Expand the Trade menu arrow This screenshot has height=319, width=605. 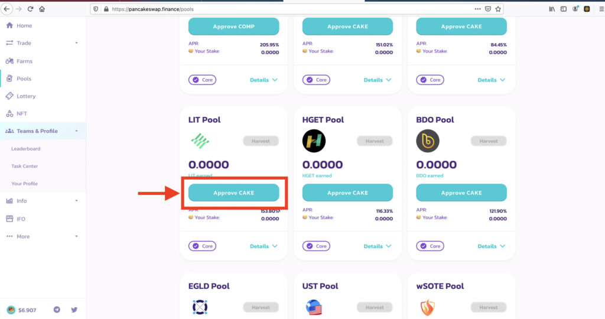(76, 43)
